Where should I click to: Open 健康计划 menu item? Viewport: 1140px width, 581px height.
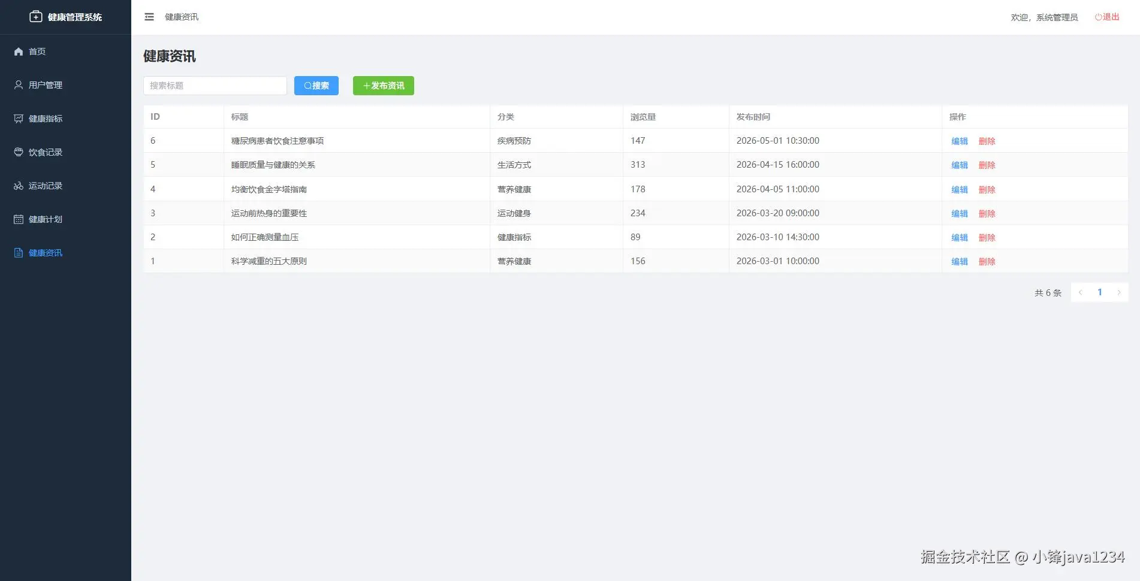click(65, 219)
